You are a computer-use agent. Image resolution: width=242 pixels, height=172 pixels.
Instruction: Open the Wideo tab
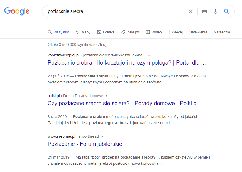pos(154,32)
